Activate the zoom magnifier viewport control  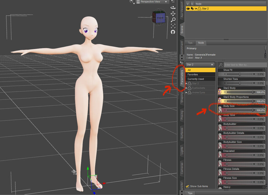pyautogui.click(x=173, y=20)
